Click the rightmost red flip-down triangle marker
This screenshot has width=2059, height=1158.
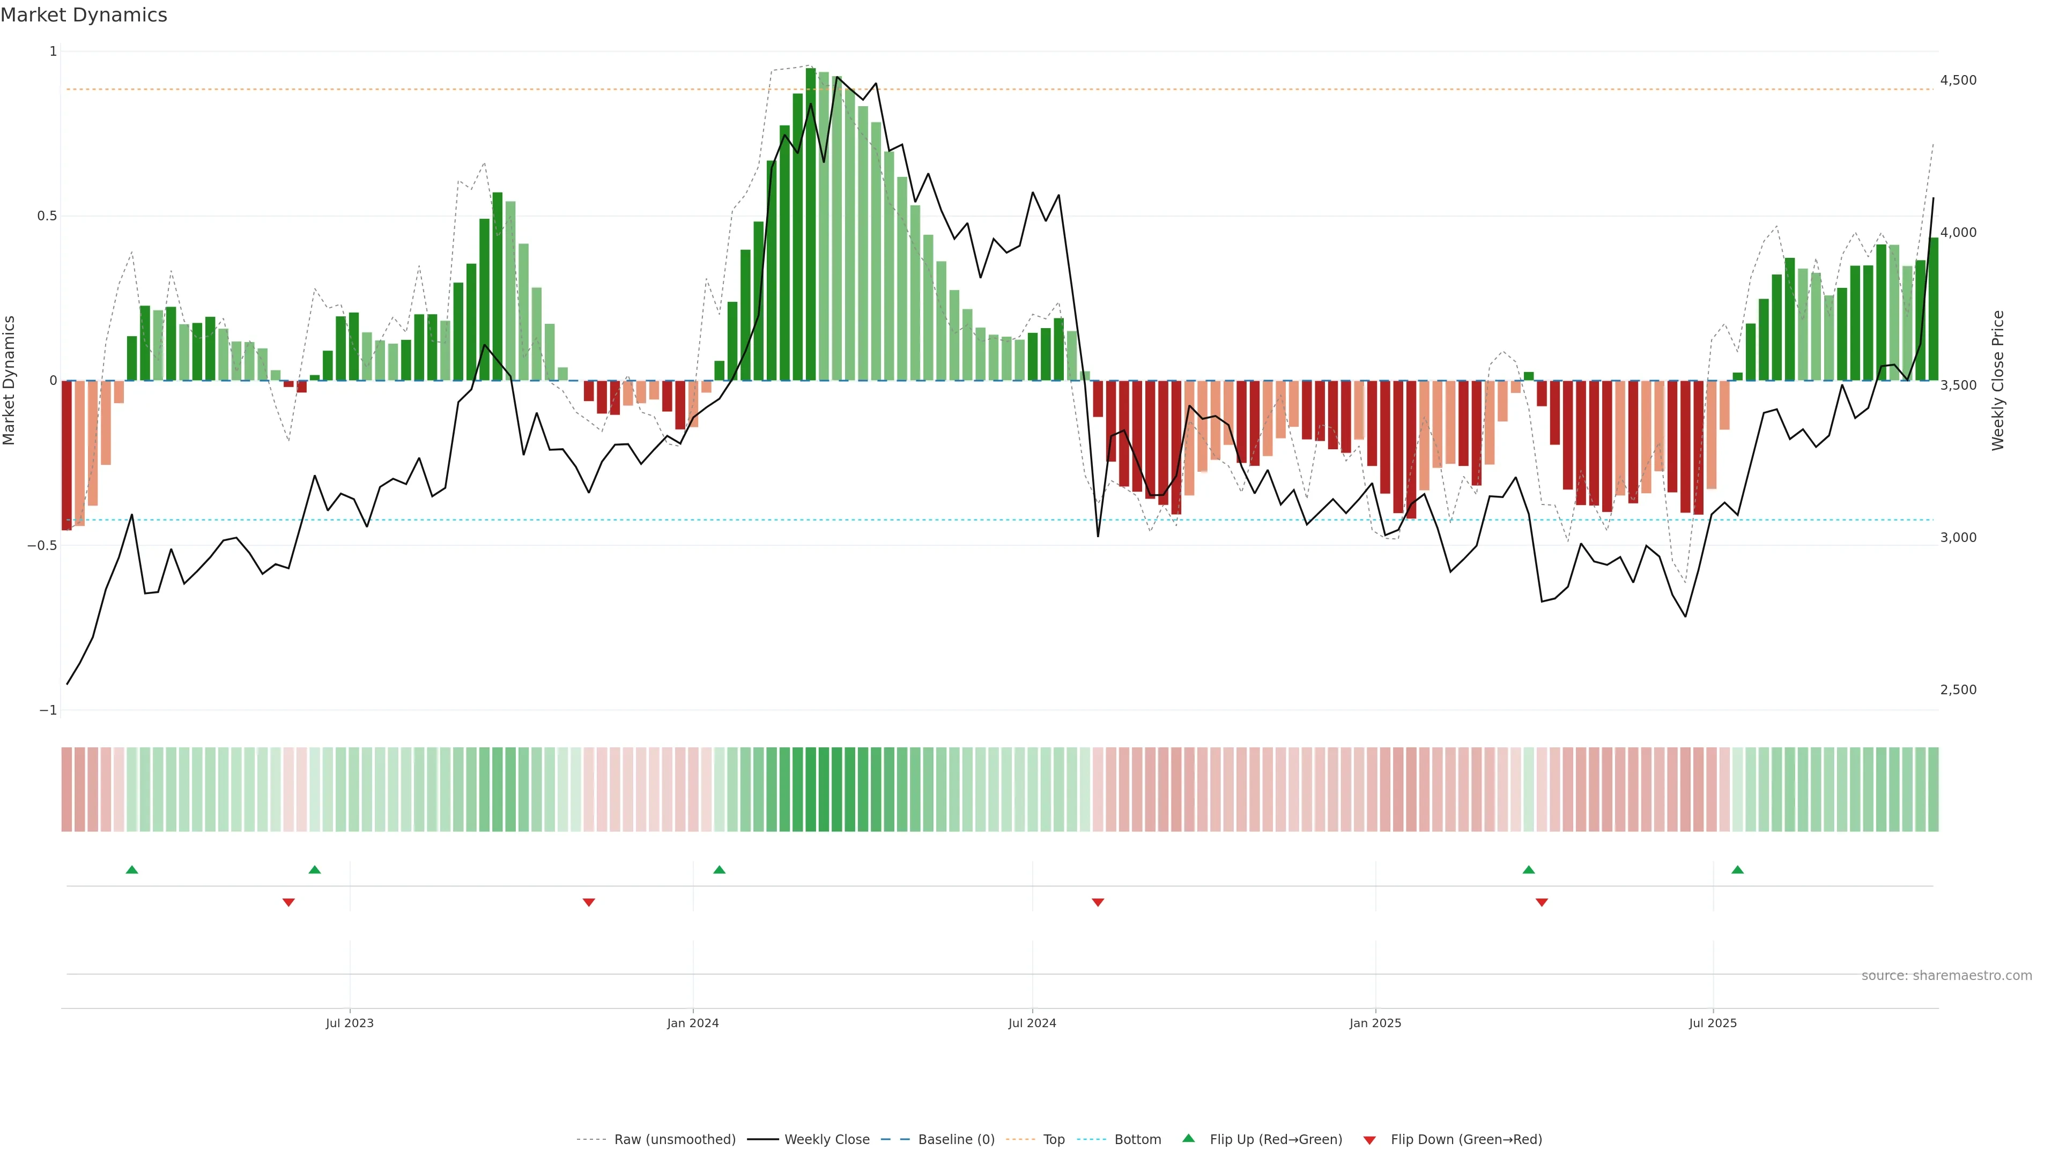pyautogui.click(x=1541, y=902)
